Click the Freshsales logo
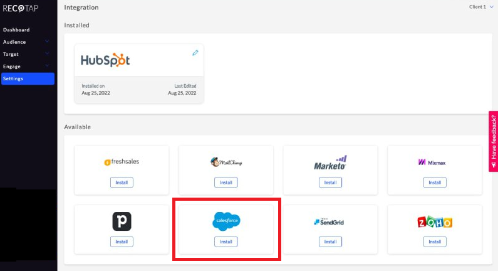Screen dimensions: 498x271 [x=122, y=162]
